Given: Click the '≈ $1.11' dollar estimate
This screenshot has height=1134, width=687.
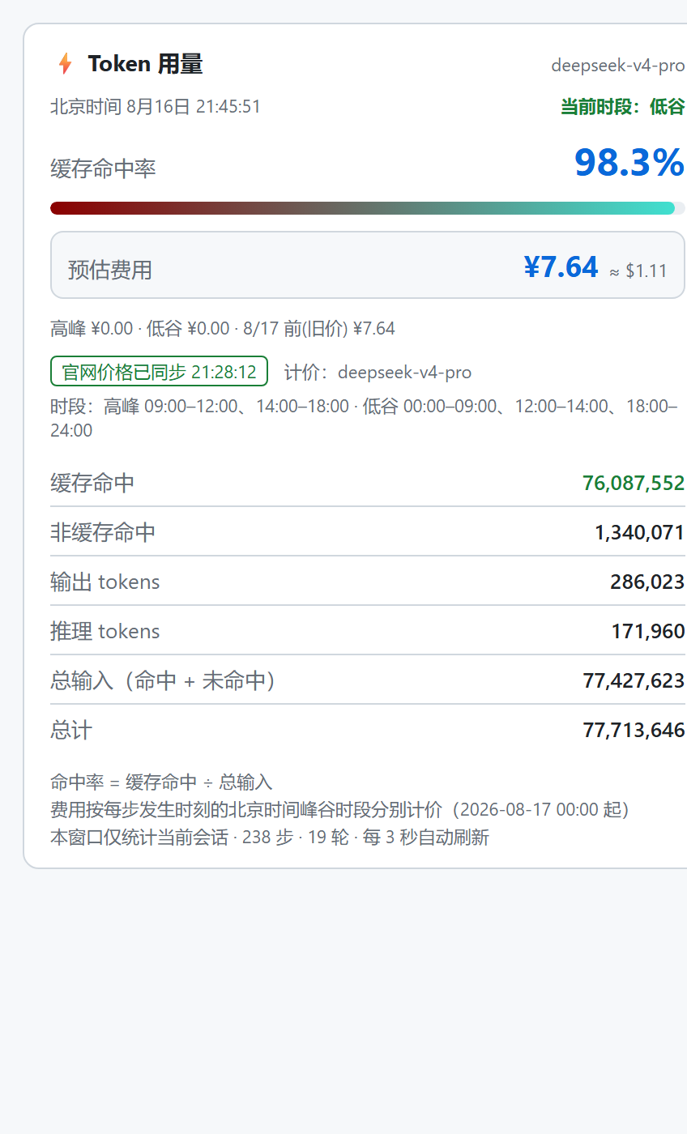Looking at the screenshot, I should tap(638, 271).
